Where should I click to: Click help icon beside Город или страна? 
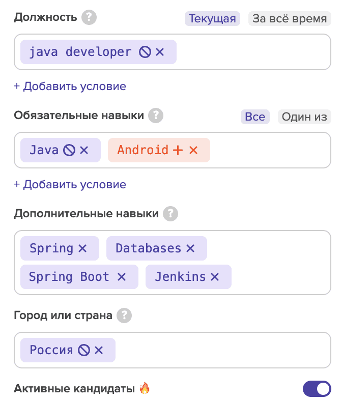(124, 316)
